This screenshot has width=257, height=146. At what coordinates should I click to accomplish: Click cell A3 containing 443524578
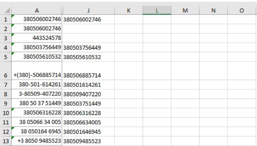[37, 38]
